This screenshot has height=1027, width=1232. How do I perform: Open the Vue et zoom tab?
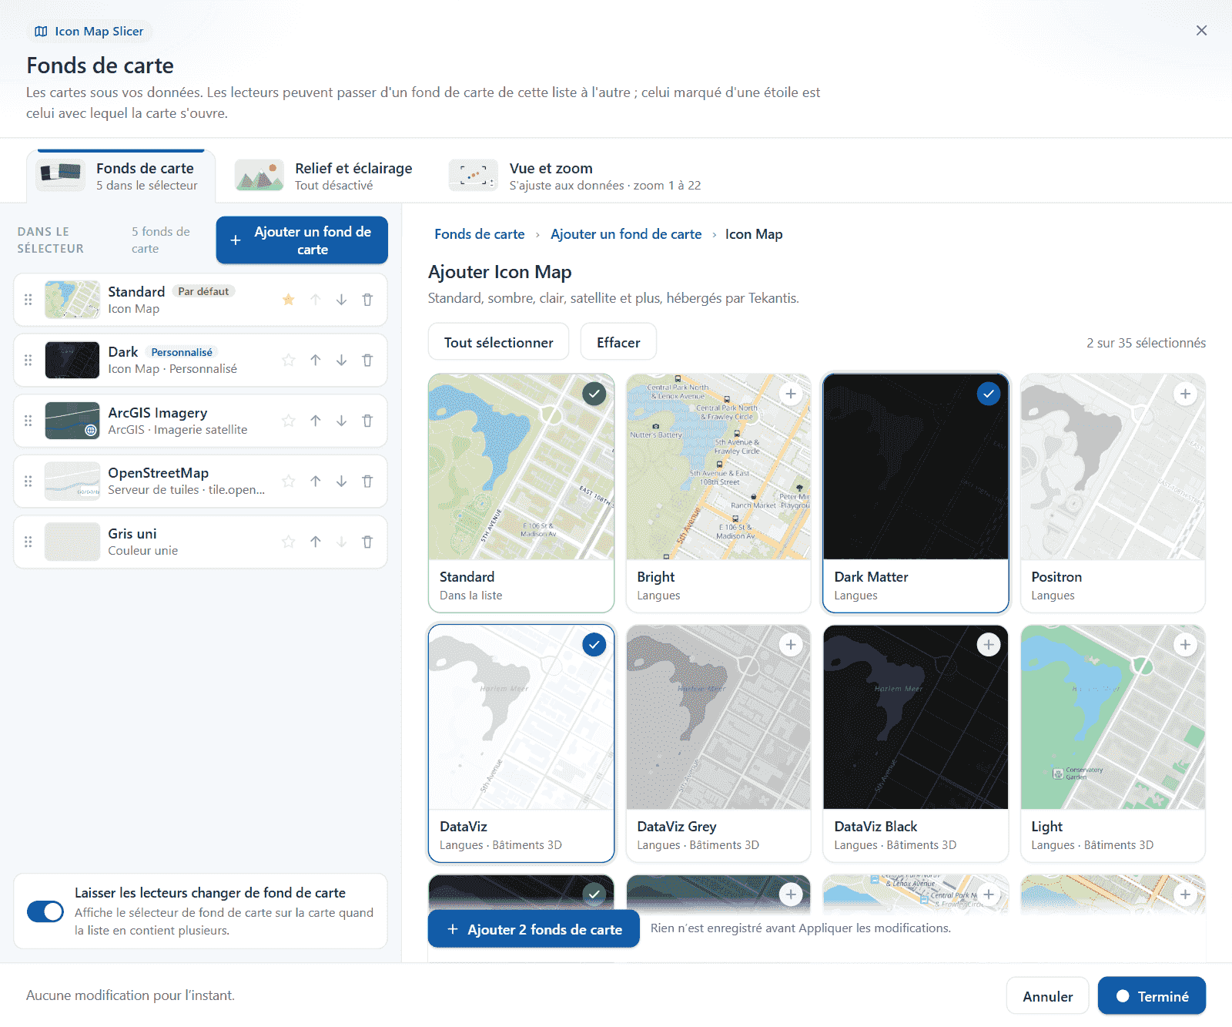pyautogui.click(x=575, y=176)
